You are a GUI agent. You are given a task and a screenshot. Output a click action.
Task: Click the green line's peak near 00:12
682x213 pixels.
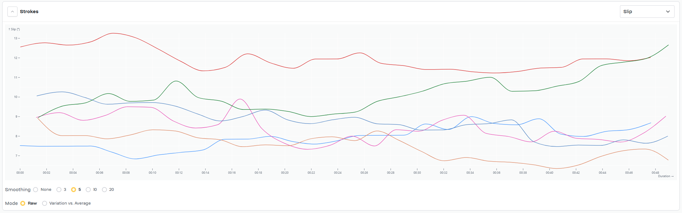176,81
